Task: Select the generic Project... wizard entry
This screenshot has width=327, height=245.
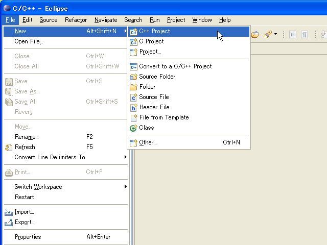Action: pos(189,52)
